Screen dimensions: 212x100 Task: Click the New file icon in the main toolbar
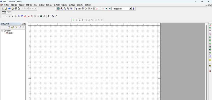click(3, 9)
